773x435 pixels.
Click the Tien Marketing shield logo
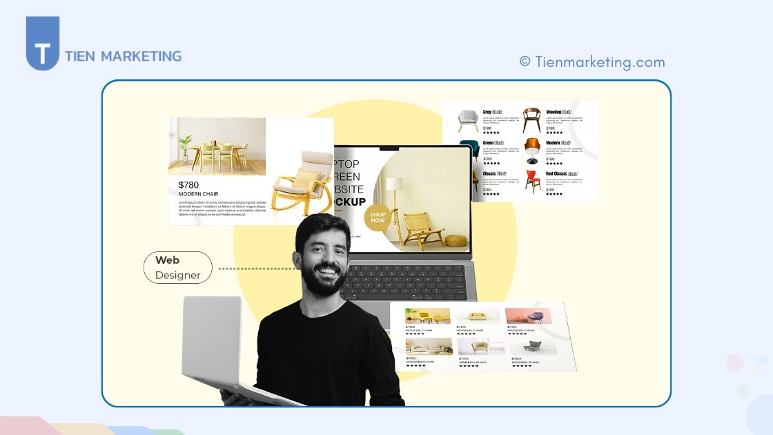[x=42, y=44]
